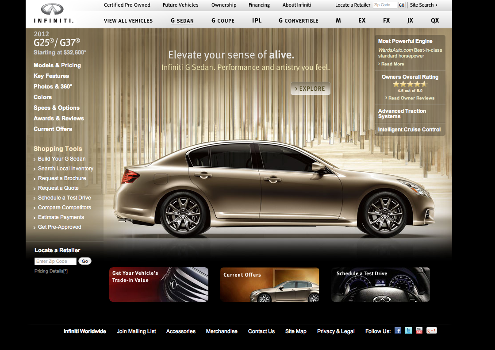This screenshot has height=350, width=495.
Task: Click the G Sedan car image
Action: [x=274, y=189]
